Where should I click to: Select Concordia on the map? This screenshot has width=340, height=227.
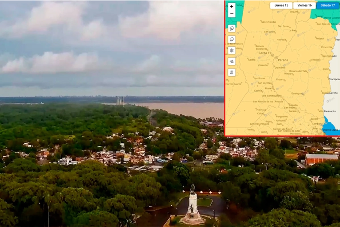pos(326,47)
